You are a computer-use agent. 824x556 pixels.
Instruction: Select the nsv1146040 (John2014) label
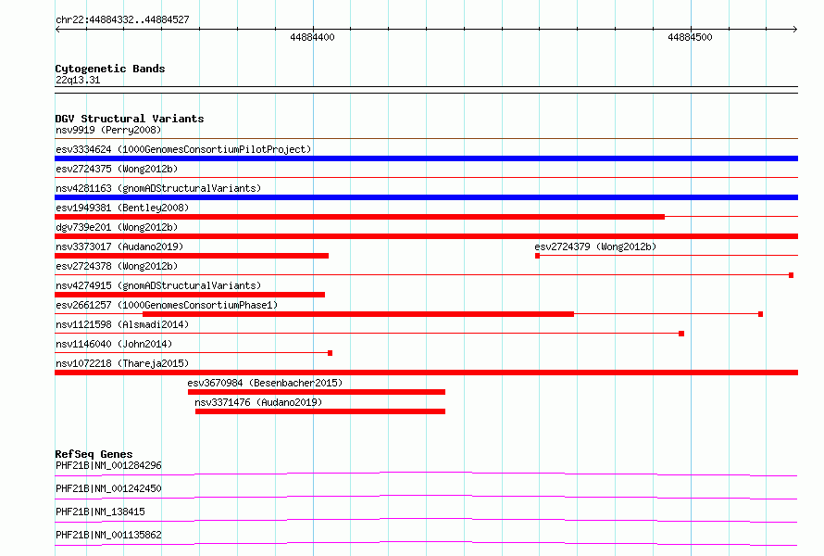(114, 344)
